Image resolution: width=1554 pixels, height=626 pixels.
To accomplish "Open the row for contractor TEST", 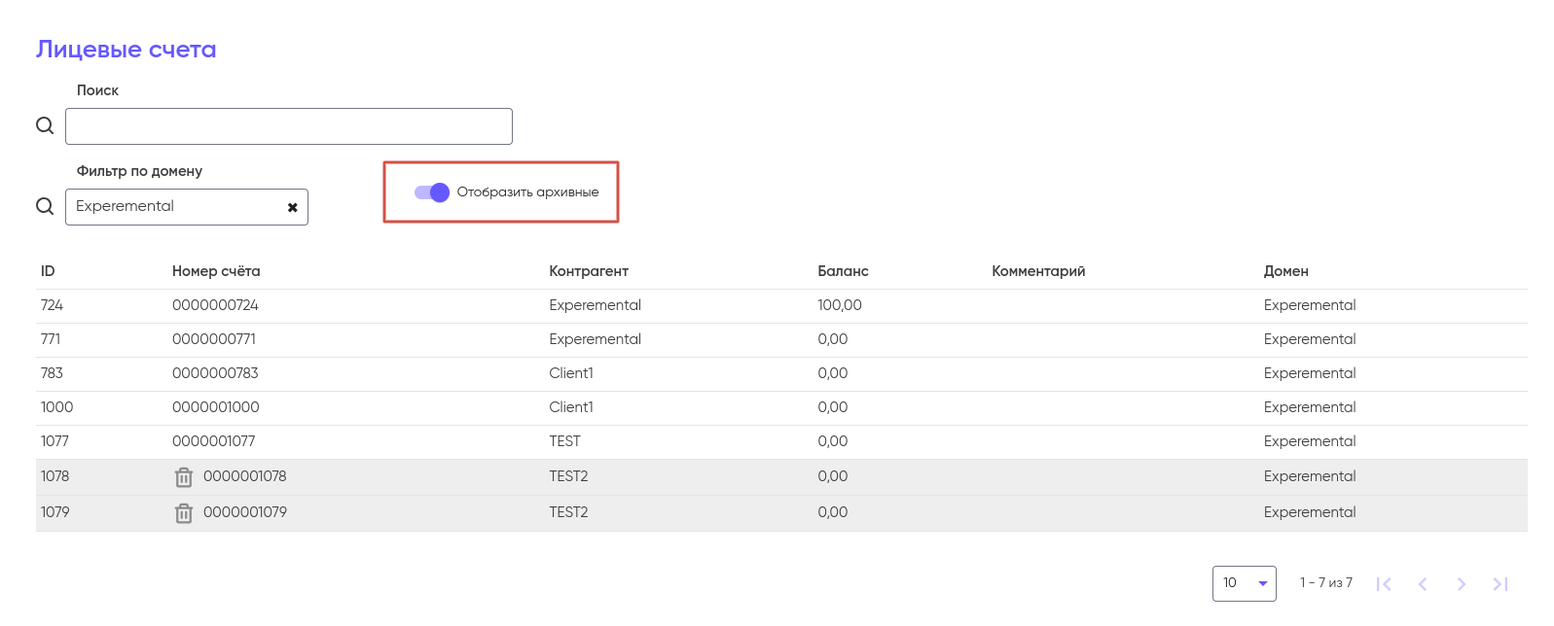I will click(x=564, y=441).
